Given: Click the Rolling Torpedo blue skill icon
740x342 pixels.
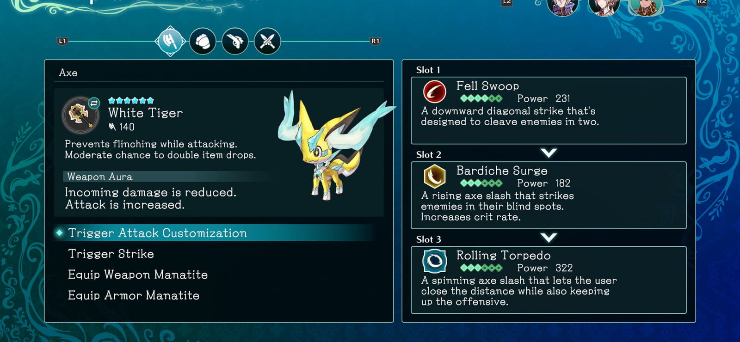Looking at the screenshot, I should pyautogui.click(x=434, y=261).
